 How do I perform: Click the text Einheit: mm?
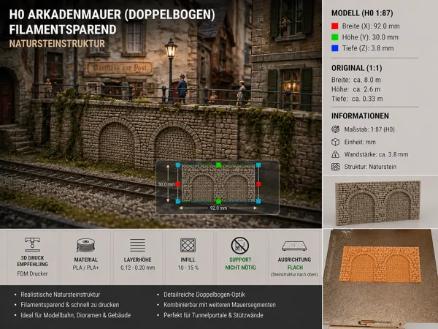pos(360,142)
